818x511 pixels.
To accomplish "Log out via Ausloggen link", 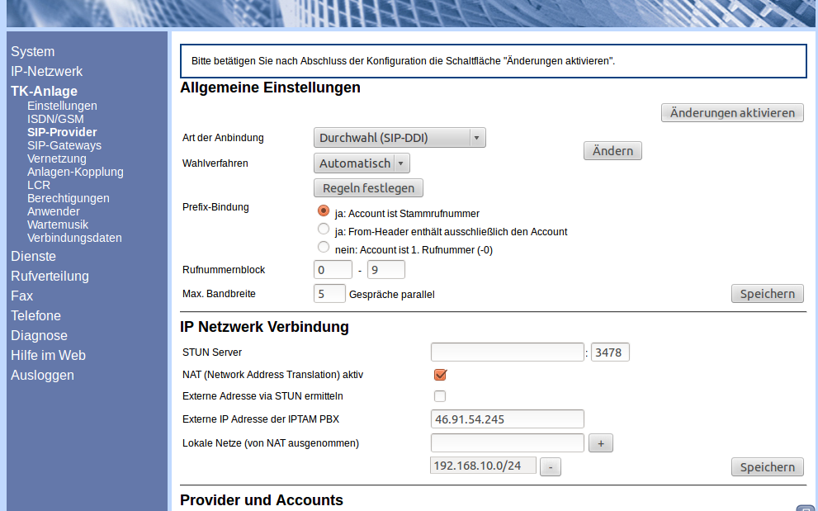I will [x=42, y=375].
